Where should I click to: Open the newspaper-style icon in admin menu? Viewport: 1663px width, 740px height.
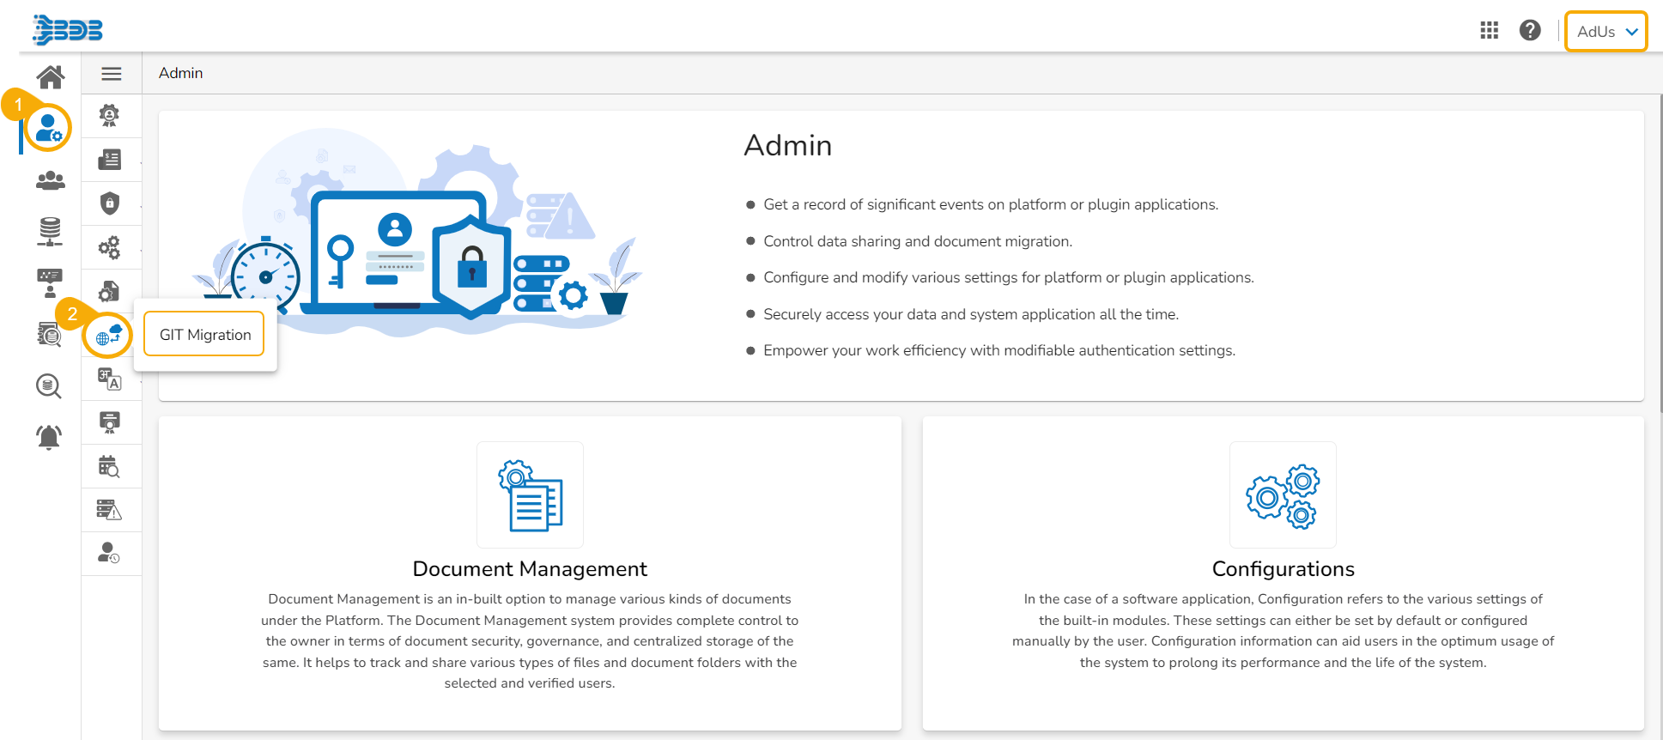[x=110, y=160]
